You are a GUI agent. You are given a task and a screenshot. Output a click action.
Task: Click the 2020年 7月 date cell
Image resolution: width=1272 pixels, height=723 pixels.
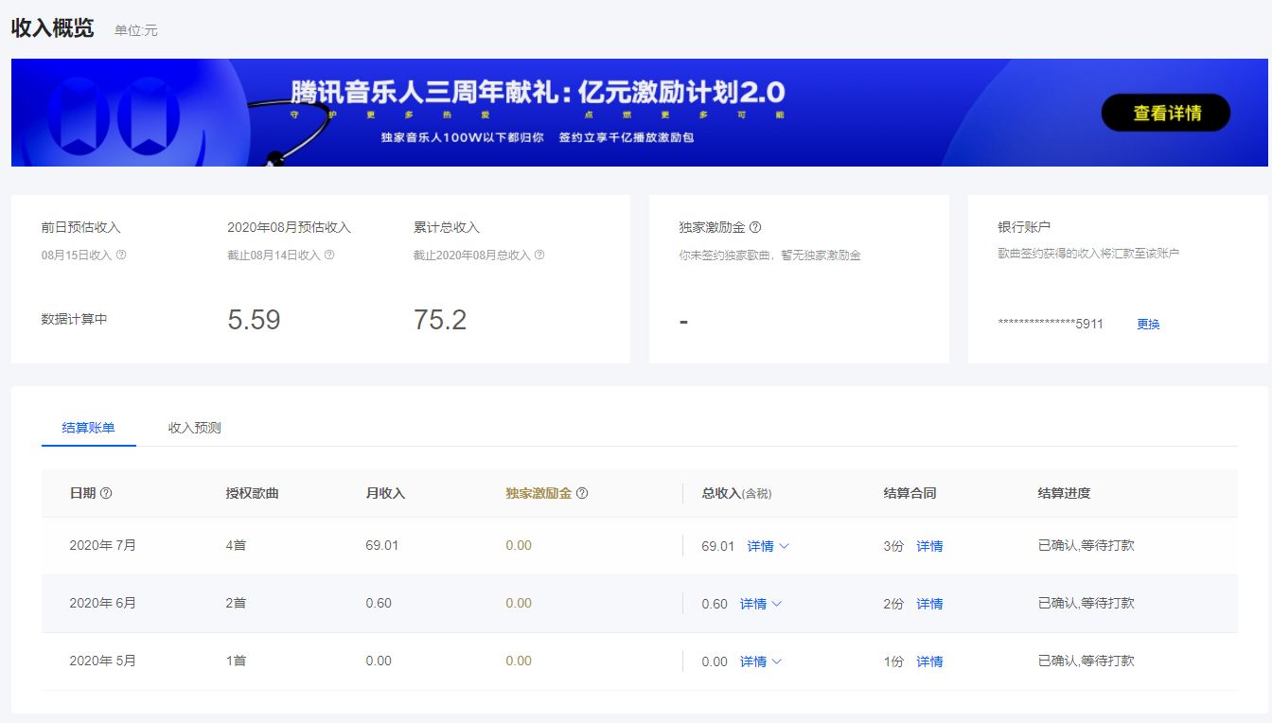click(103, 545)
